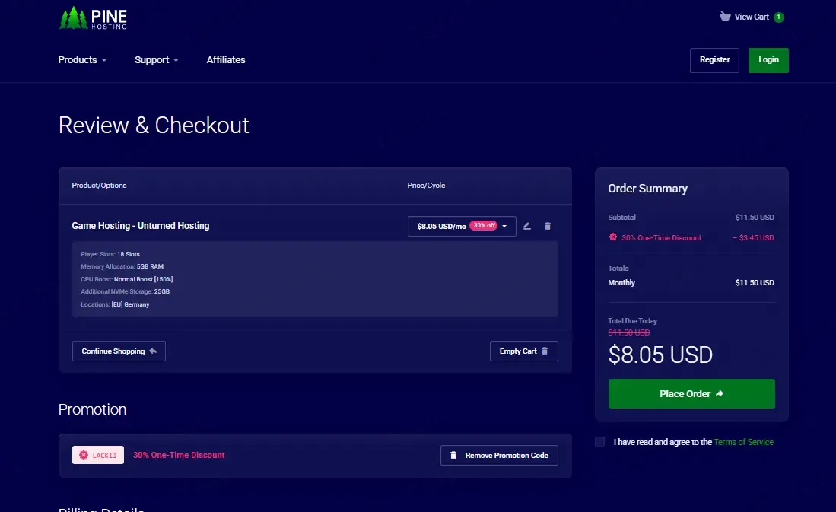
Task: Click the Login button
Action: pos(768,60)
